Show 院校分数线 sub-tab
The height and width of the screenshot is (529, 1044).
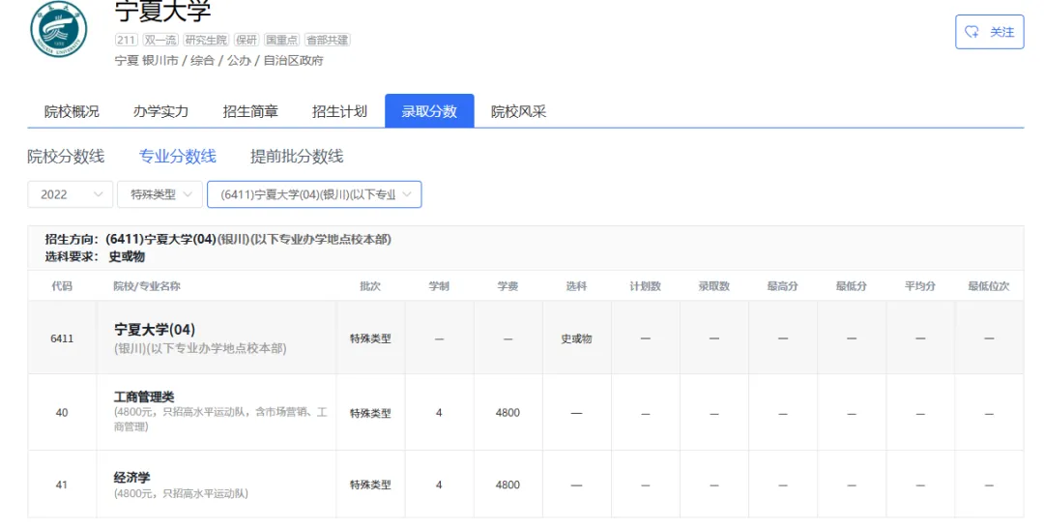[x=66, y=157]
